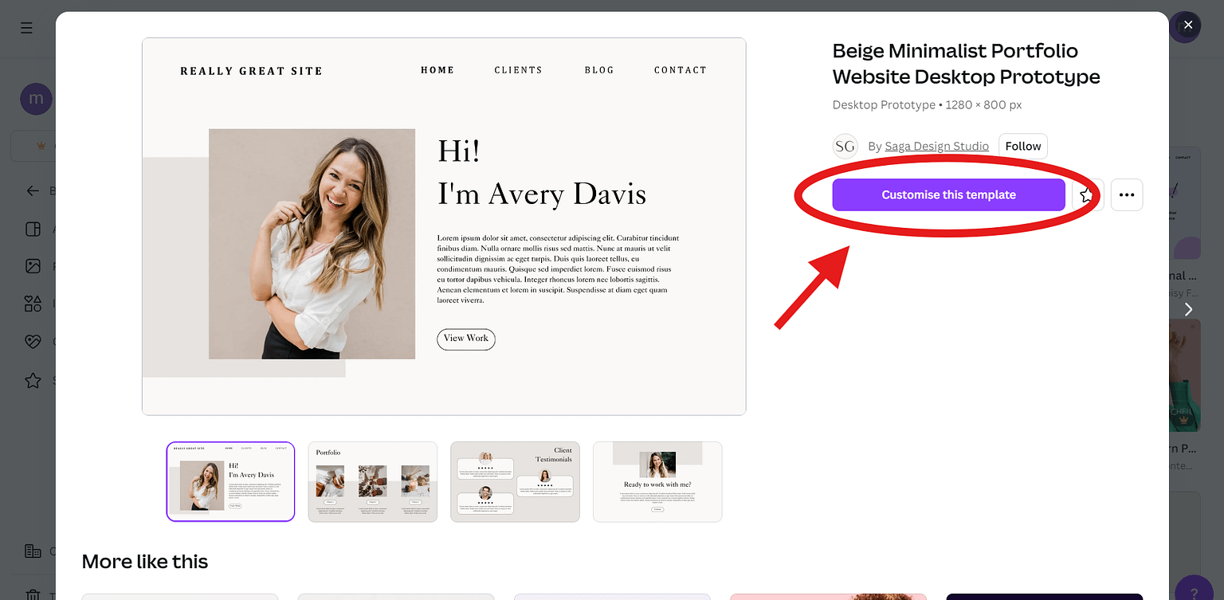Open the main hamburger menu

[x=25, y=28]
